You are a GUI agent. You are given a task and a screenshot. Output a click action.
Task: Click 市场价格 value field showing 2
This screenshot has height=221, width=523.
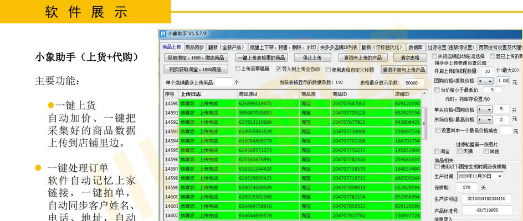coord(501,119)
